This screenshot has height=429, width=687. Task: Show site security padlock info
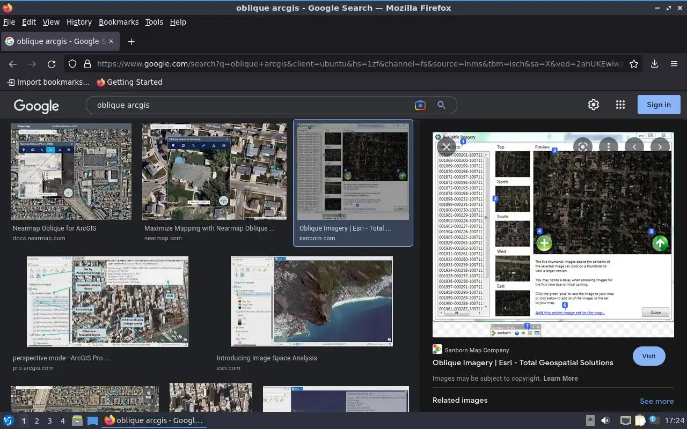pos(87,64)
